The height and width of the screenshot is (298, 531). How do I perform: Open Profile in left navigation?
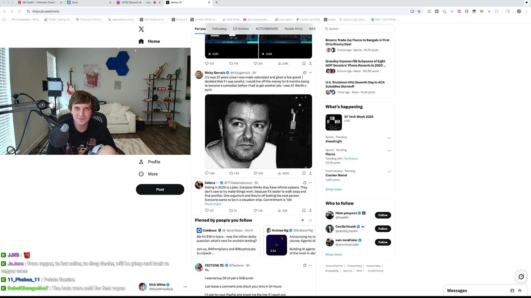point(149,162)
